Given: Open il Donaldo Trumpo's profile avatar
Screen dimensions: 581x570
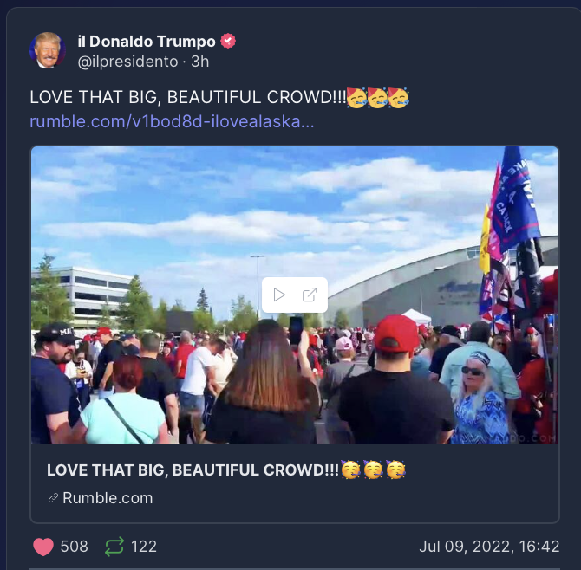Looking at the screenshot, I should (48, 50).
